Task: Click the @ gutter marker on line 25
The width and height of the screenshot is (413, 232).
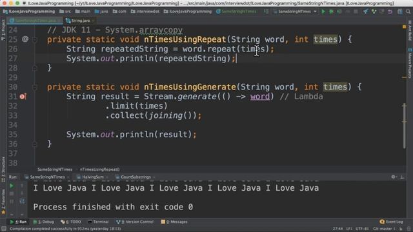Action: pyautogui.click(x=25, y=39)
